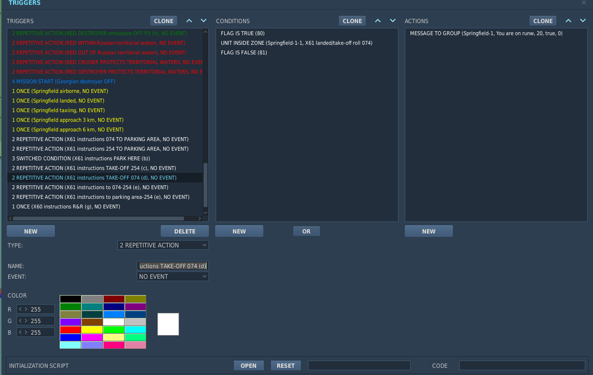This screenshot has width=593, height=375.
Task: OPEN the initialization script
Action: click(248, 365)
